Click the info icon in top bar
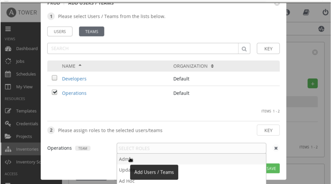 288,12
